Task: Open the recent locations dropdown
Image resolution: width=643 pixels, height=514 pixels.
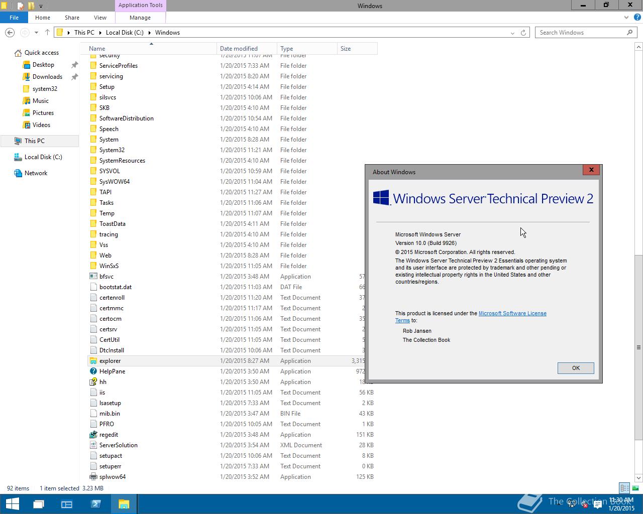Action: (x=36, y=33)
